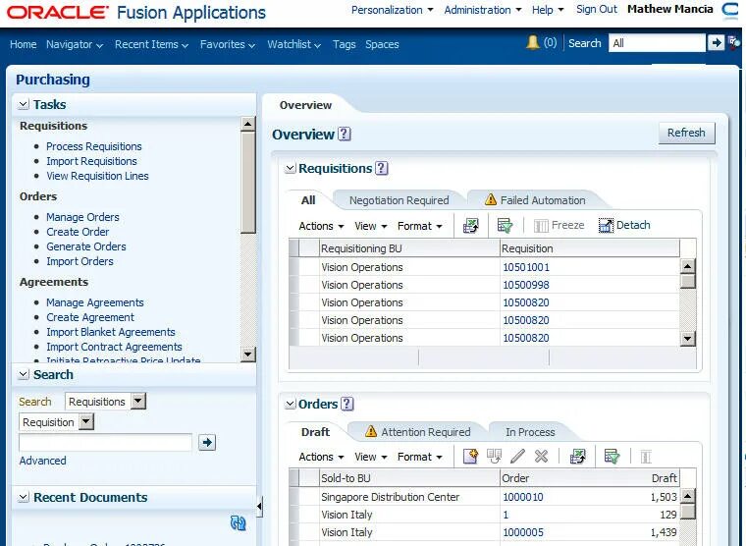The height and width of the screenshot is (546, 746).
Task: Open the Tags link
Action: [344, 44]
